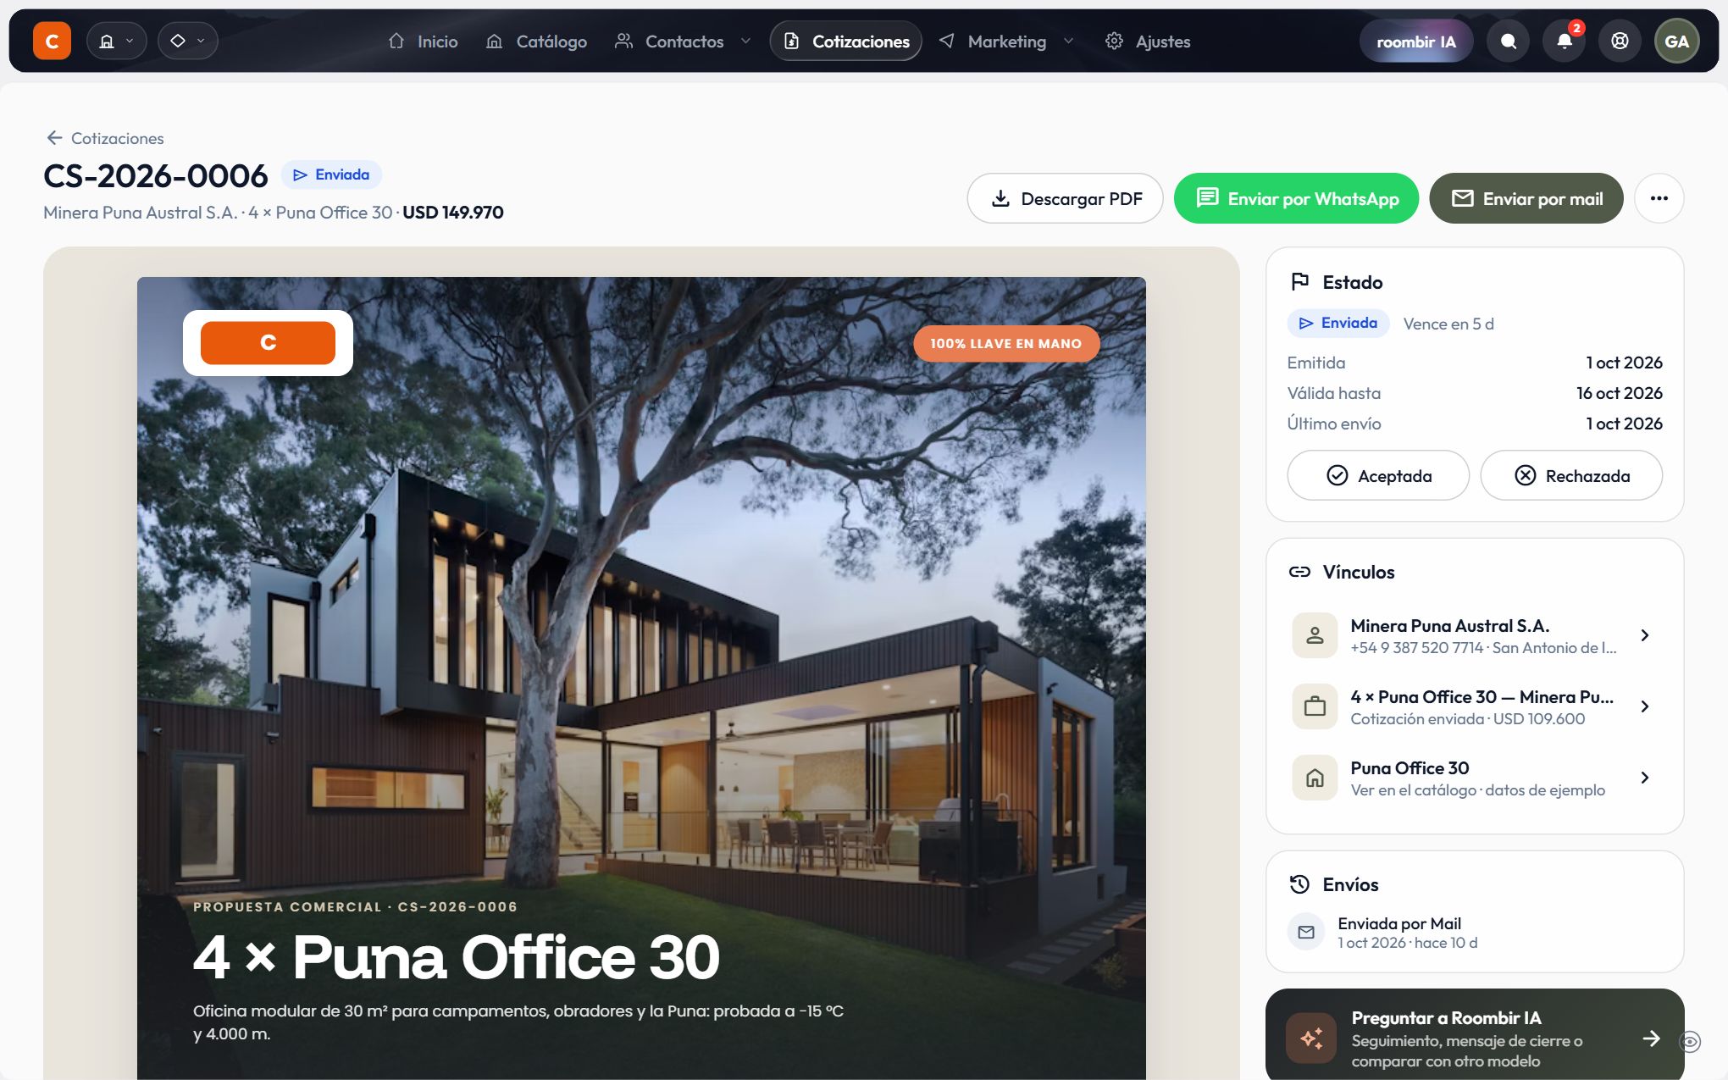This screenshot has width=1728, height=1080.
Task: Open the more options ellipsis menu
Action: [1659, 198]
